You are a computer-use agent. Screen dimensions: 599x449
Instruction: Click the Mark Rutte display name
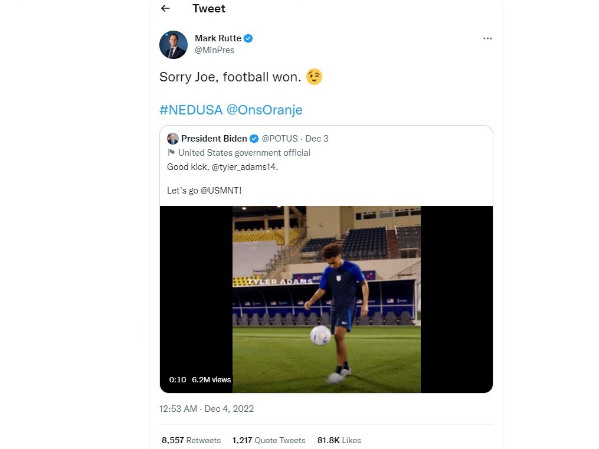[218, 38]
